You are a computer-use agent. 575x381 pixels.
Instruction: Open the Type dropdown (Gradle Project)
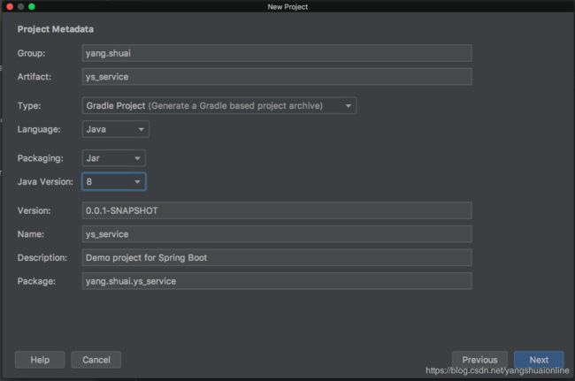coord(219,105)
